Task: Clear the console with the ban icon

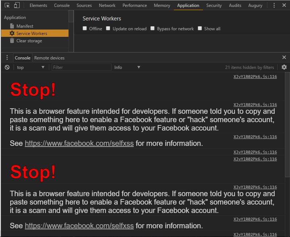Action: click(7, 67)
